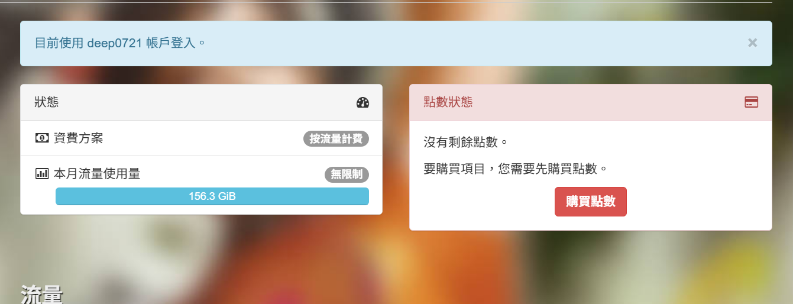
Task: Click the blurred background between the two panels
Action: pyautogui.click(x=396, y=154)
